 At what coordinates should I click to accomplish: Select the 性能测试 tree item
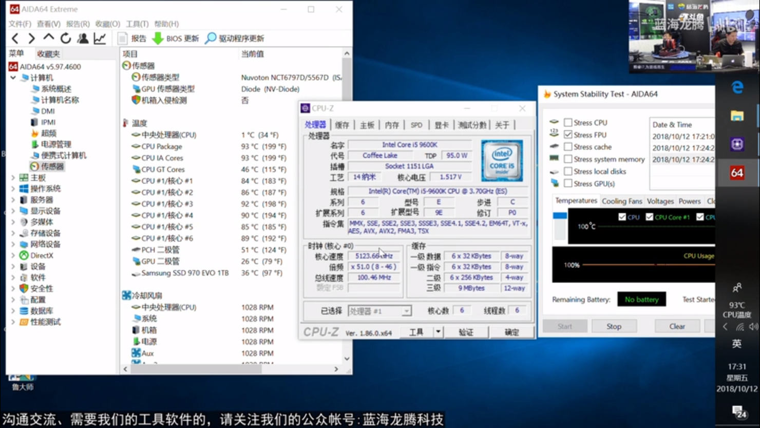point(40,322)
